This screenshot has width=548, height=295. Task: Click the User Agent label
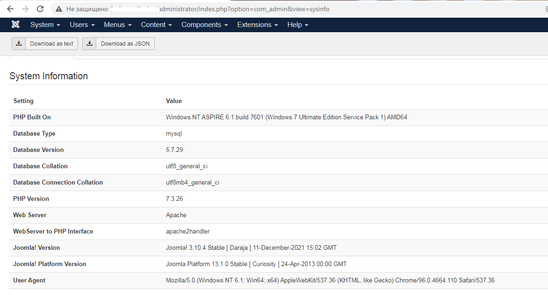pos(29,281)
